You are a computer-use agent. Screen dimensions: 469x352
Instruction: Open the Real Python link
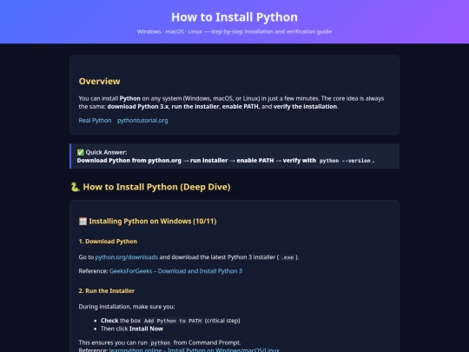click(95, 120)
